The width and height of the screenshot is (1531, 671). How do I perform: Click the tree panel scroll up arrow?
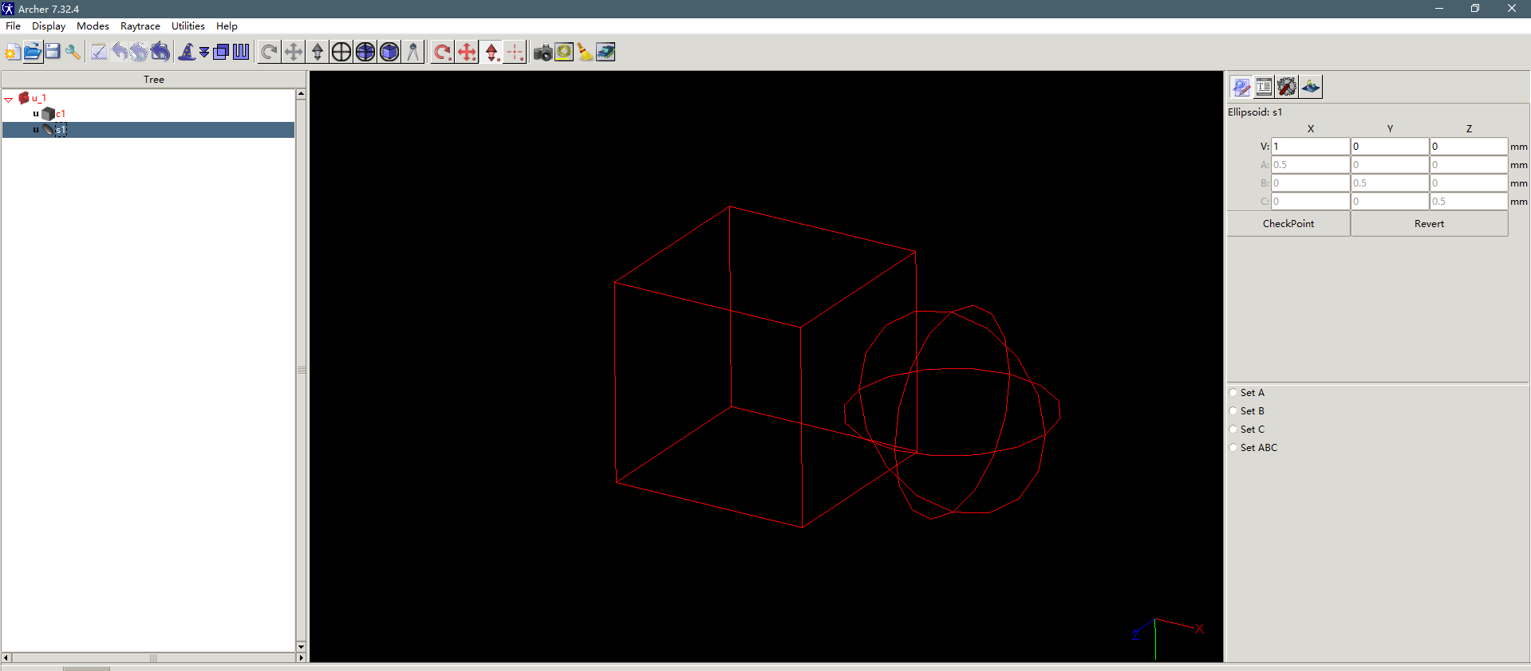[301, 93]
